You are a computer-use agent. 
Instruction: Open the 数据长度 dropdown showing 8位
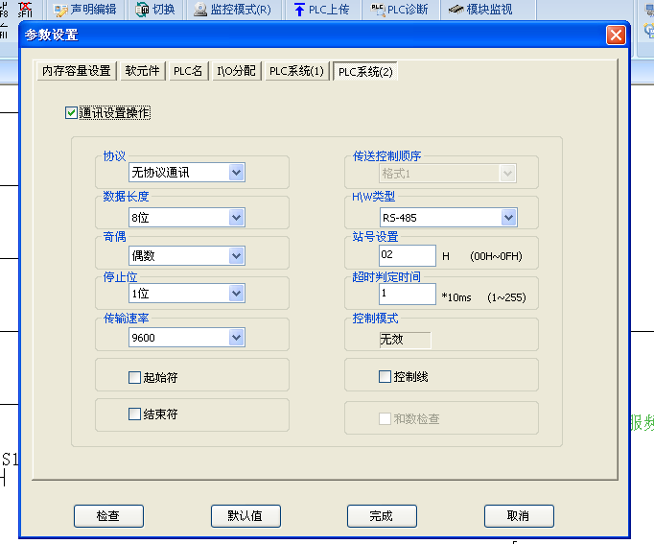click(x=236, y=218)
